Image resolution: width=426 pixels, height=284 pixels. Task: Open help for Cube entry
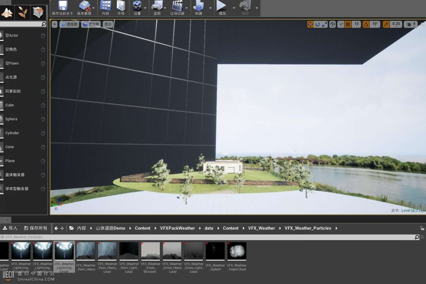pyautogui.click(x=43, y=105)
